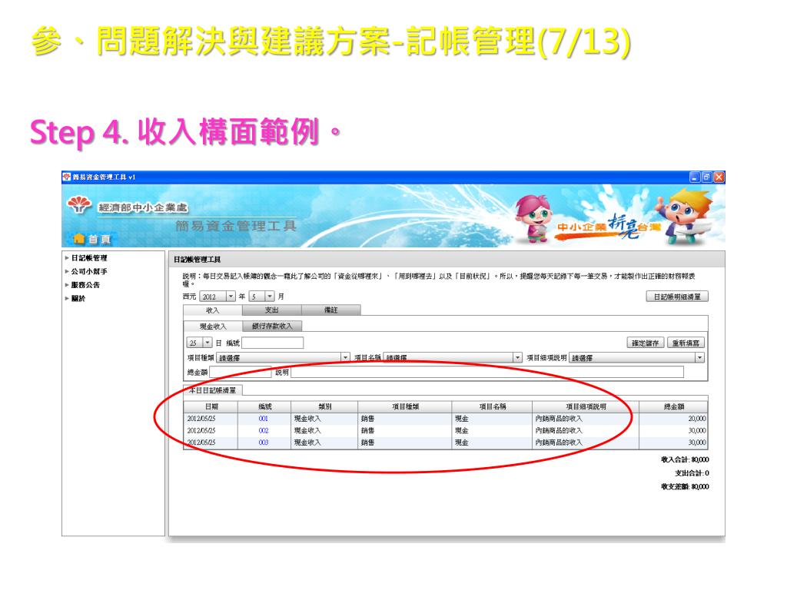
Task: Select the 銀行存款收入 sub-tab
Action: click(x=271, y=326)
